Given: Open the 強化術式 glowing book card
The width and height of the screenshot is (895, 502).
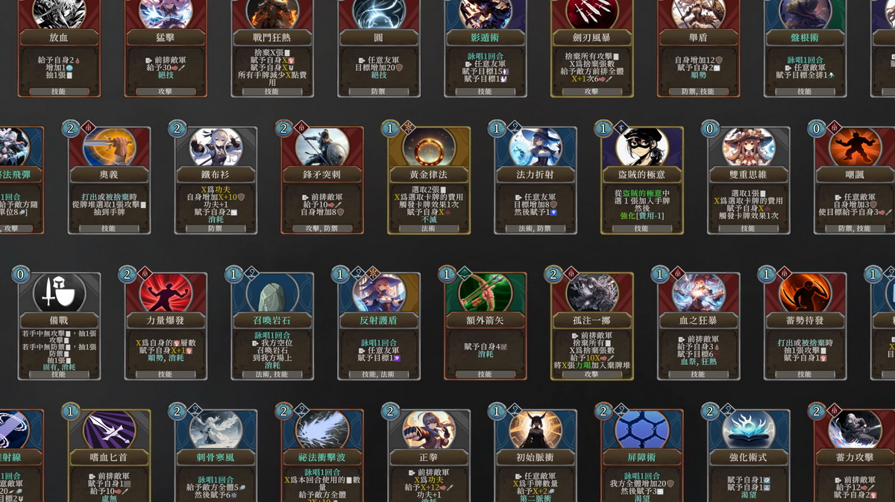Looking at the screenshot, I should (x=748, y=456).
